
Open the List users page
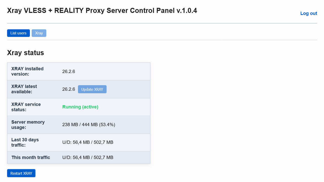tap(18, 33)
